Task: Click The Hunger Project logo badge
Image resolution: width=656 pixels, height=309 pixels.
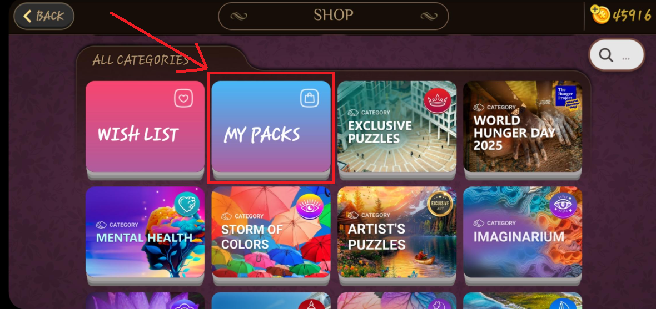Action: click(565, 99)
